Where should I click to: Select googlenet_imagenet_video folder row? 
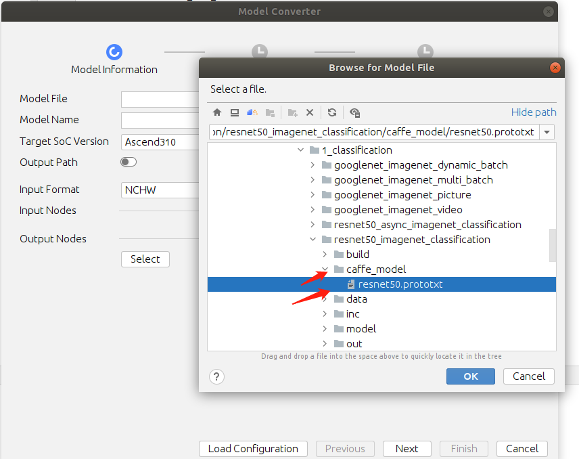coord(381,210)
